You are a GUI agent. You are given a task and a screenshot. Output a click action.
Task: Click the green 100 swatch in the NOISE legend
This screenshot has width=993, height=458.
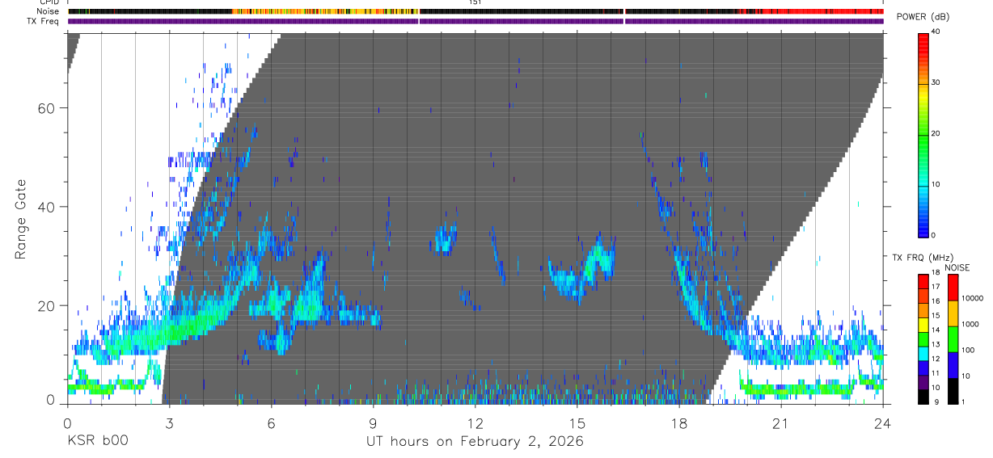click(953, 339)
